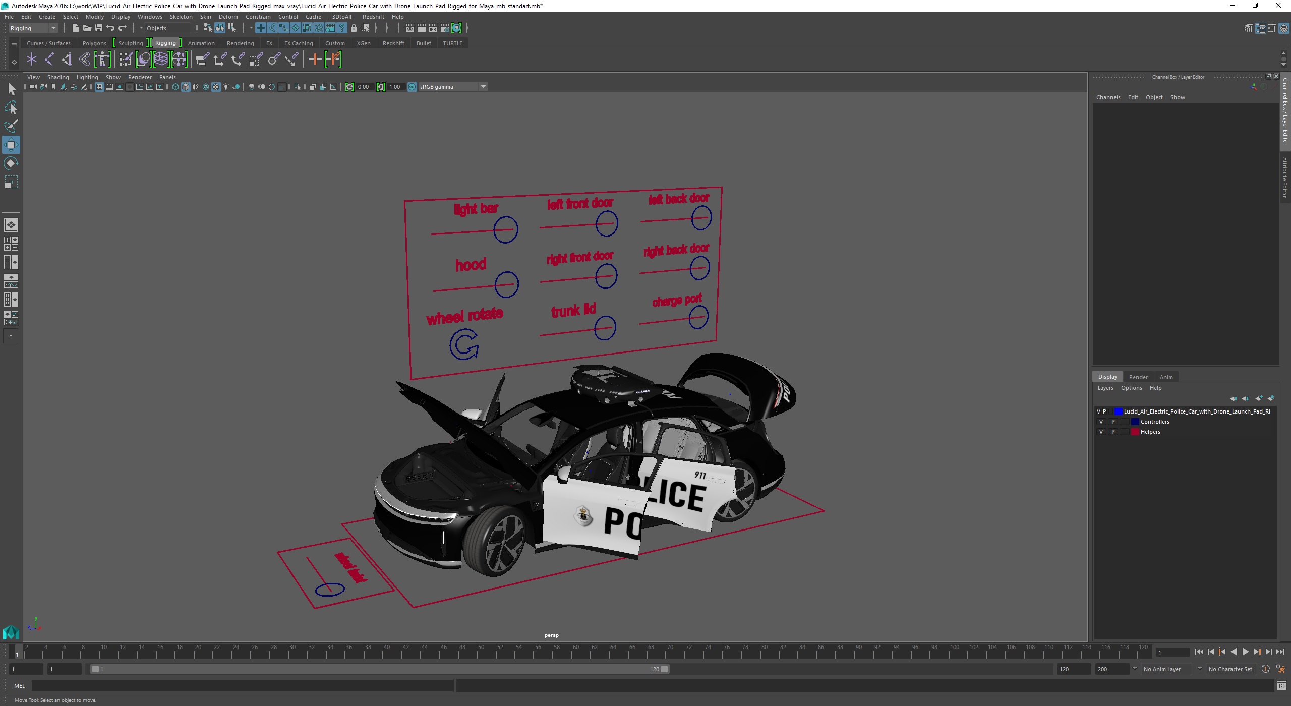Click Helpers layer red color swatch
This screenshot has height=706, width=1291.
[x=1135, y=432]
